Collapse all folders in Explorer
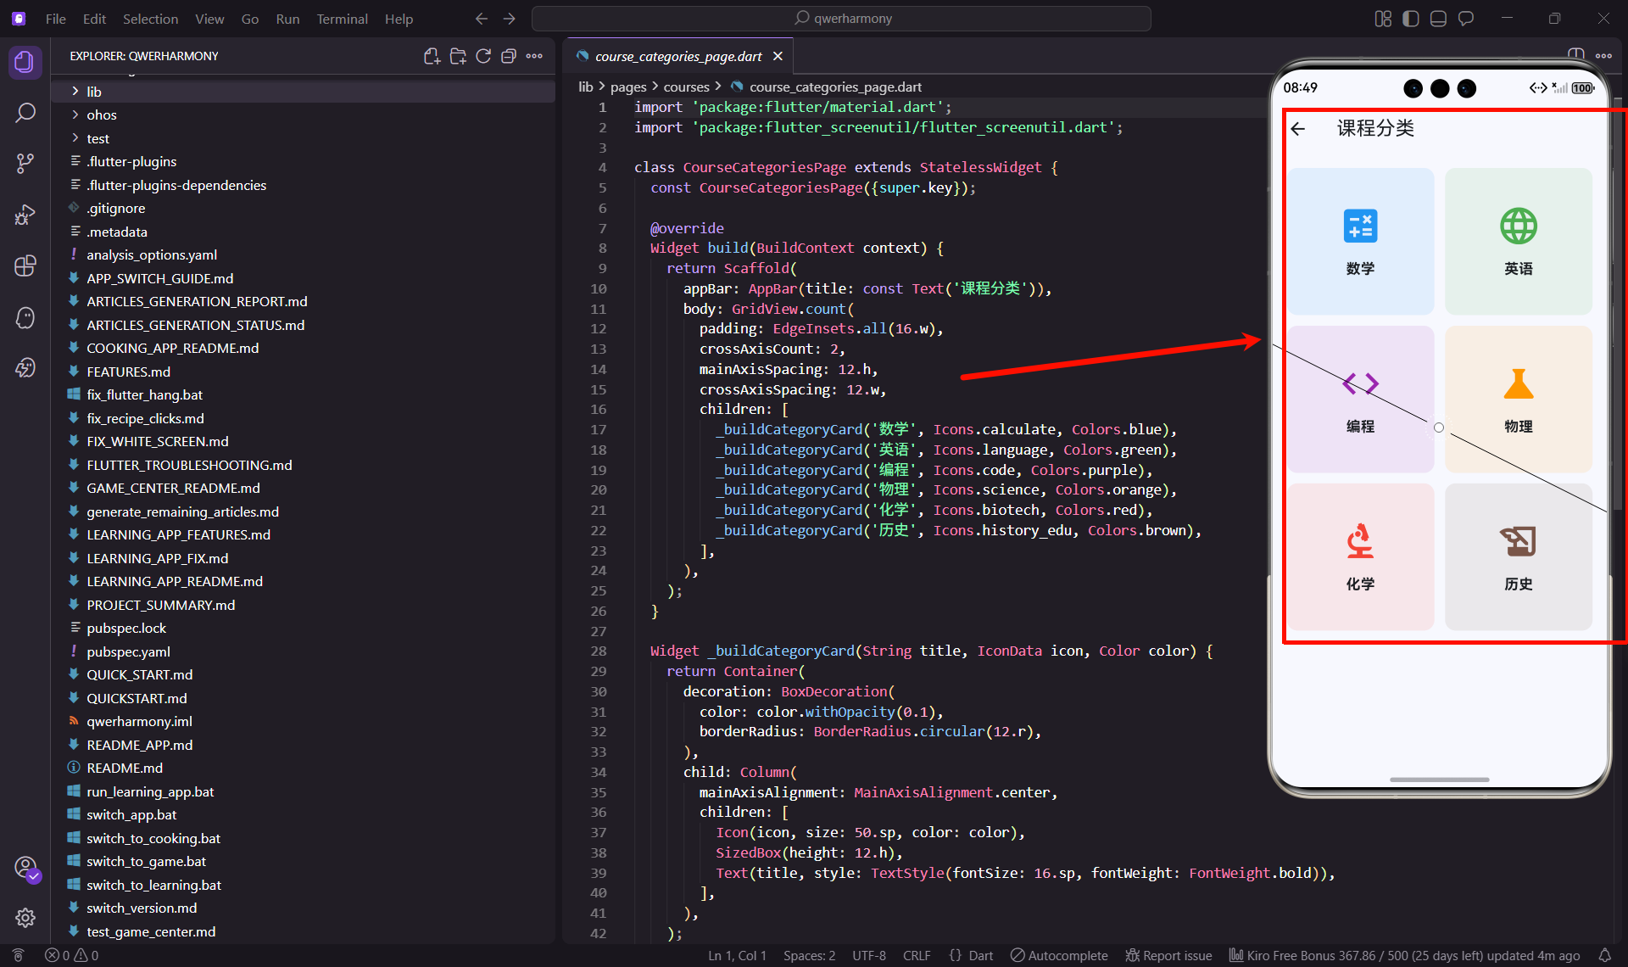 point(509,56)
